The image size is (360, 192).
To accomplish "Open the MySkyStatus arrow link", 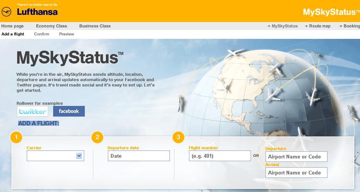I will pyautogui.click(x=282, y=26).
